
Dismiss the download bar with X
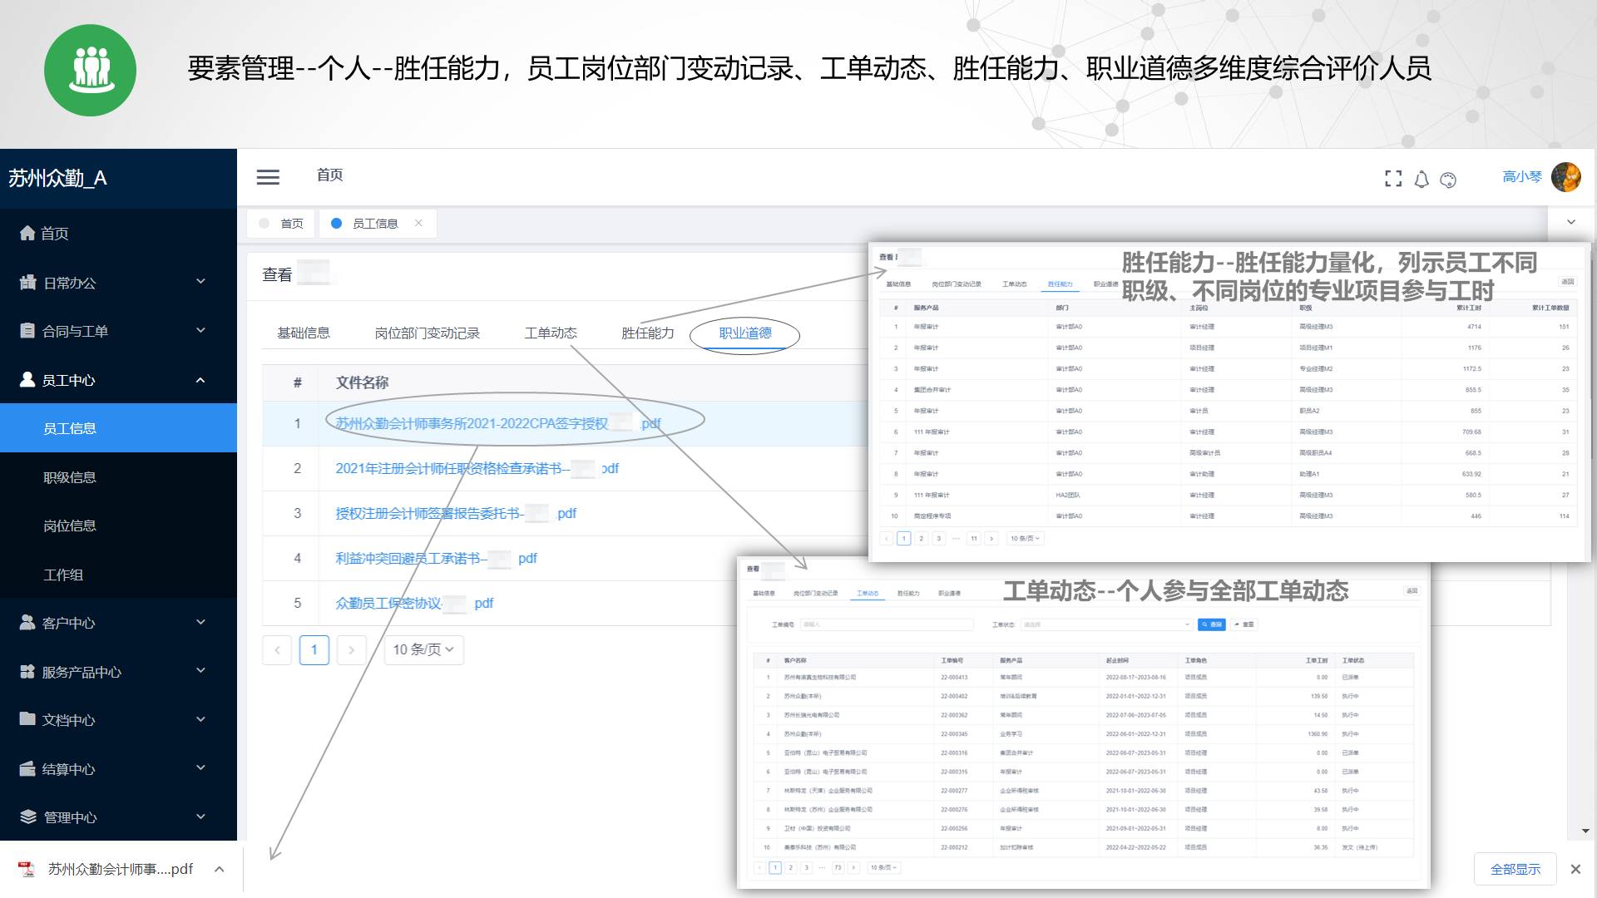1575,869
